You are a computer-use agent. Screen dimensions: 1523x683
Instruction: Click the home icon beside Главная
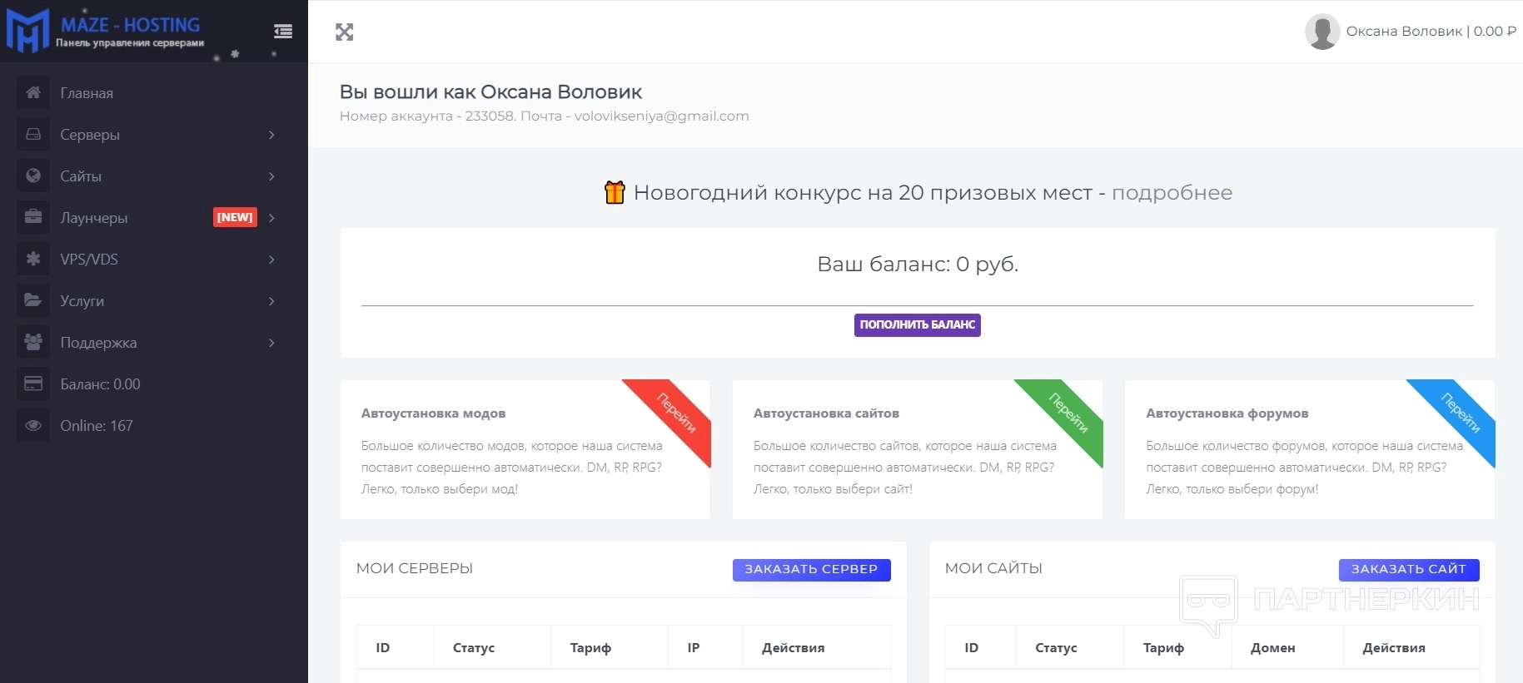tap(33, 92)
